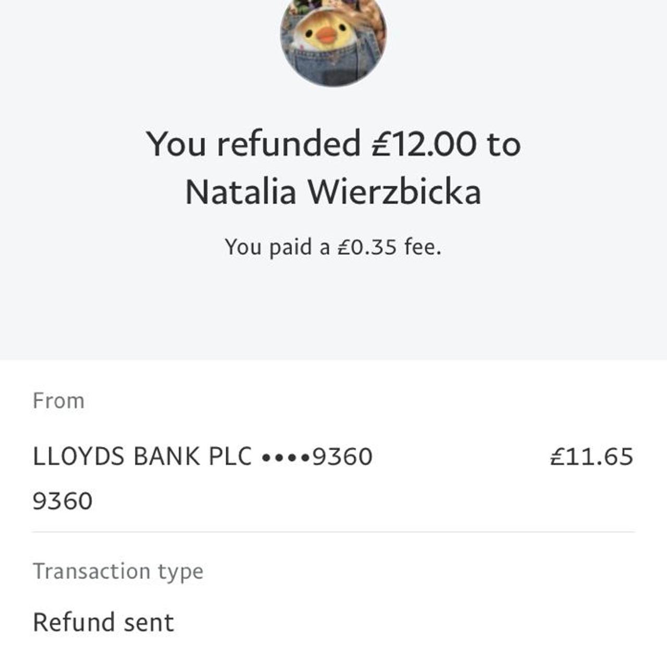This screenshot has width=667, height=667.
Task: Click the From section label
Action: (x=59, y=400)
